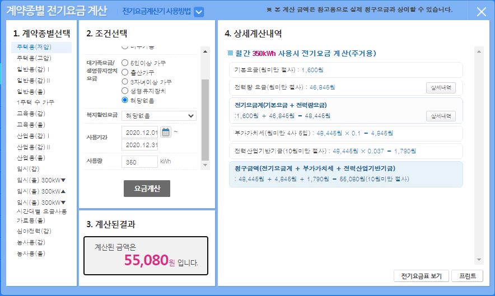Choose the 3자녀이상 가구 radio button

[125, 82]
